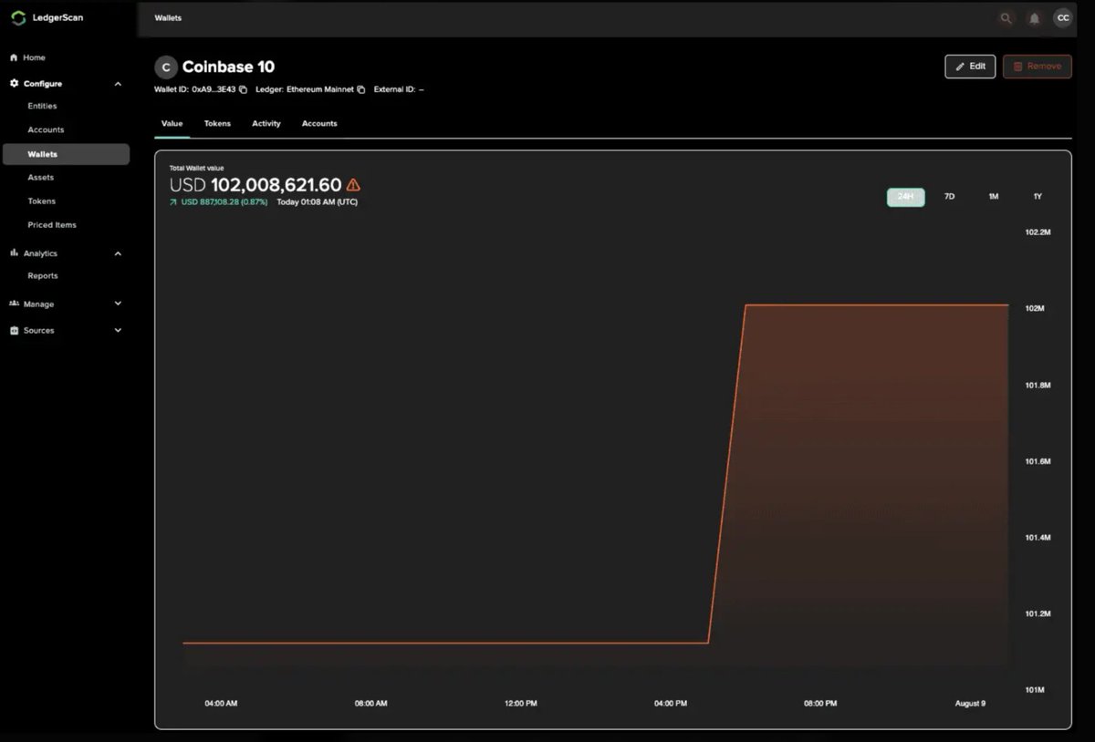
Task: Go to Home in sidebar
Action: [34, 57]
